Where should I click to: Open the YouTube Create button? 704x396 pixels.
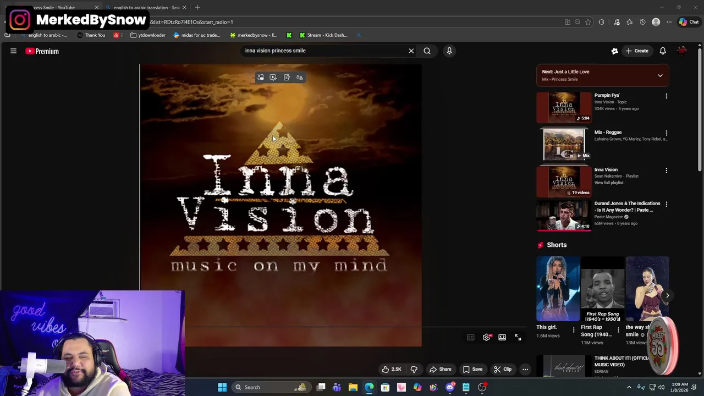pyautogui.click(x=637, y=51)
